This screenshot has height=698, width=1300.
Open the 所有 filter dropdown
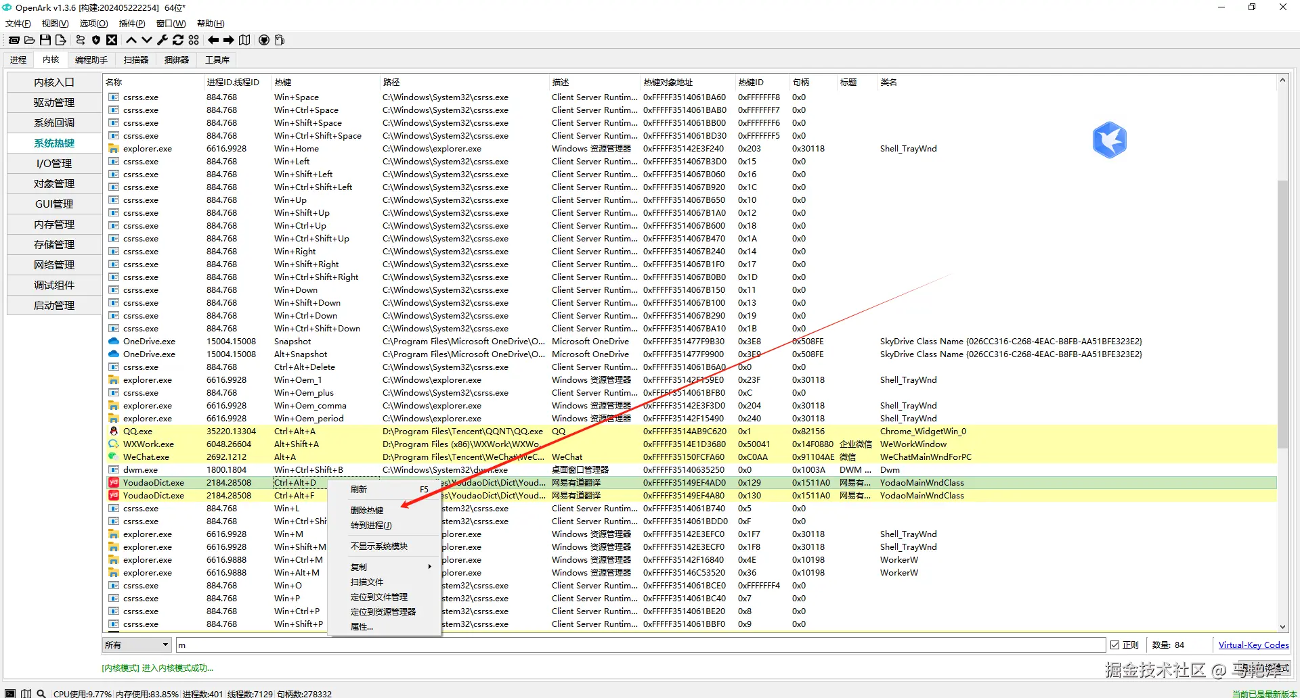[x=137, y=645]
